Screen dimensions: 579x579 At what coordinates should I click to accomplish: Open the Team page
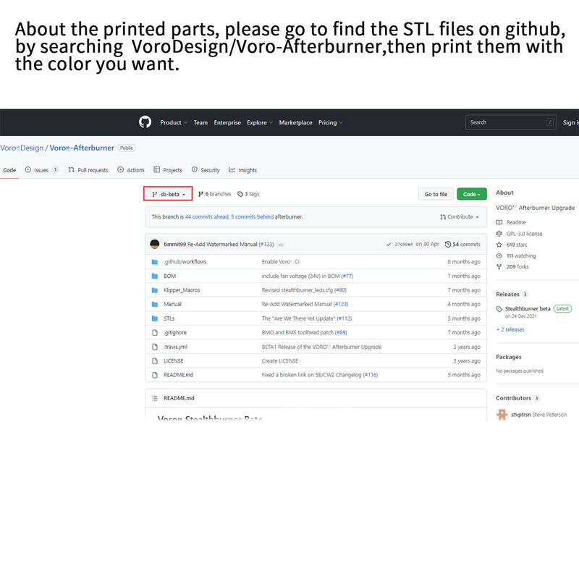point(200,122)
